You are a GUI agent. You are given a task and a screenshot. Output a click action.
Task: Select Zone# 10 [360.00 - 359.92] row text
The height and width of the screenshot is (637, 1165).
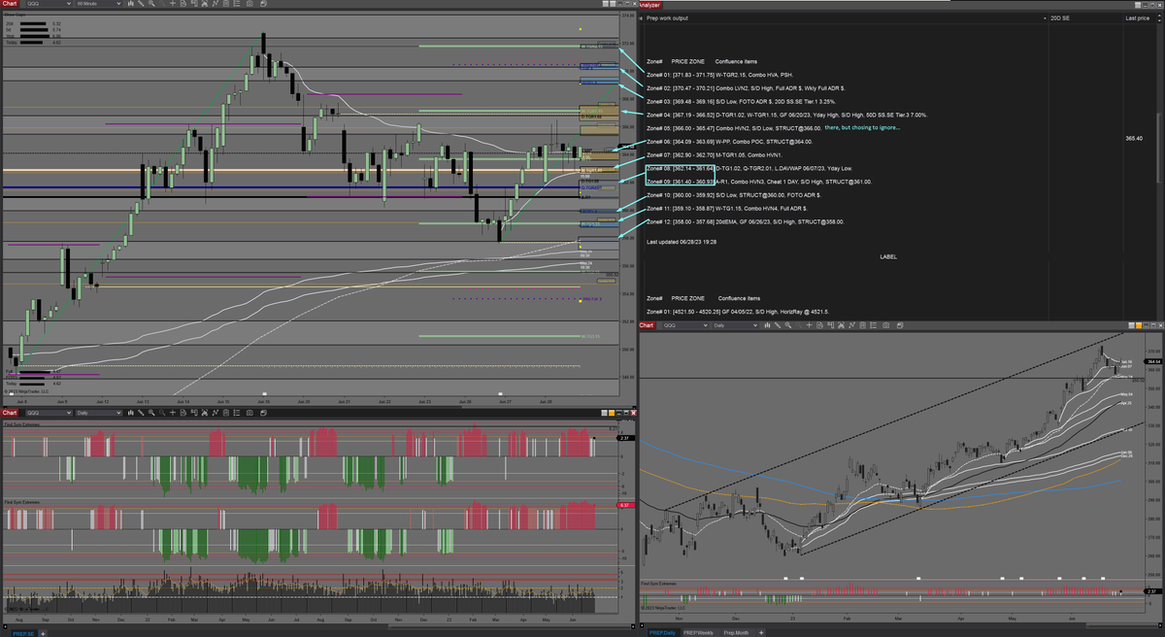click(733, 194)
